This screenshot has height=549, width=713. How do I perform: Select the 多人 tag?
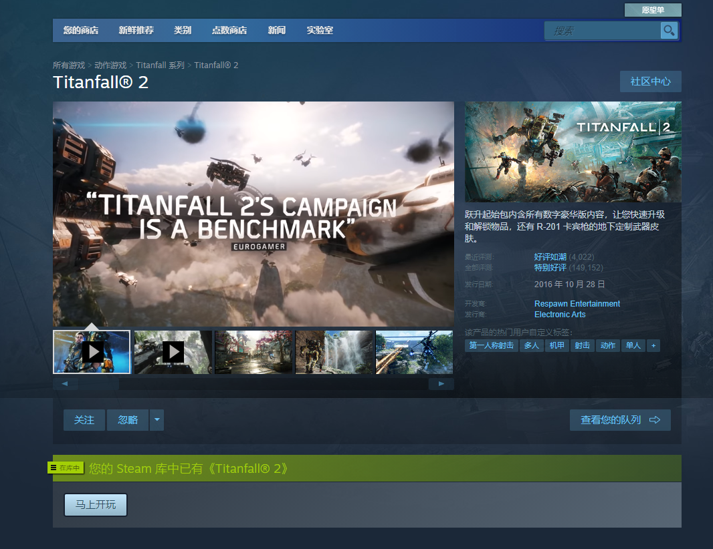[x=531, y=345]
